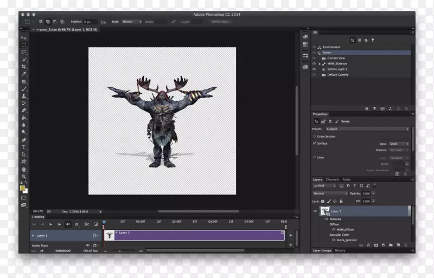Open the layer filter Kind dropdown
This screenshot has height=278, width=434.
coord(324,186)
